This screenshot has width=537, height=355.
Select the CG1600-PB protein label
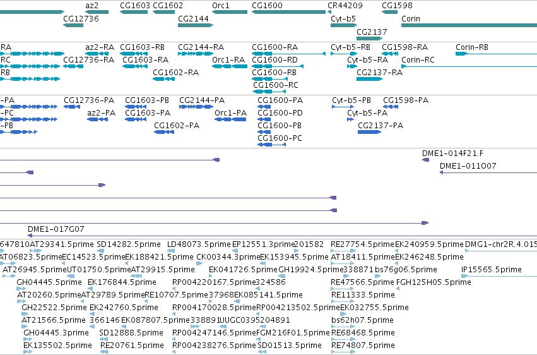pyautogui.click(x=280, y=126)
